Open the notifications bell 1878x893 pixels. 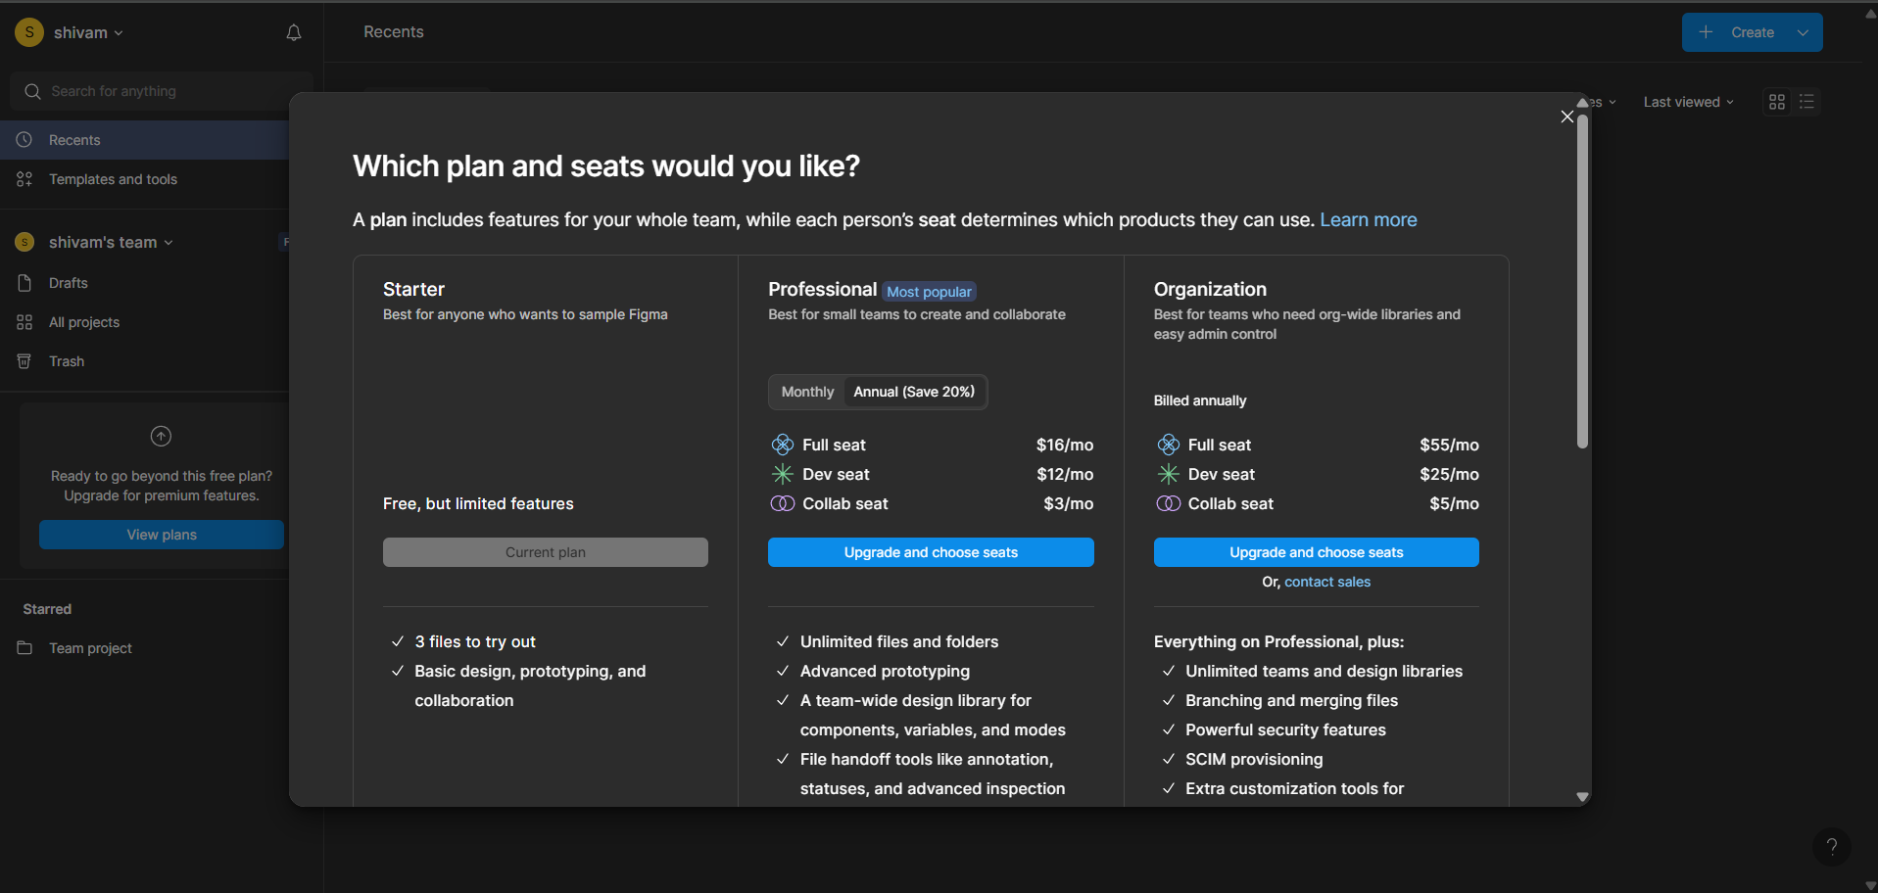pos(293,32)
